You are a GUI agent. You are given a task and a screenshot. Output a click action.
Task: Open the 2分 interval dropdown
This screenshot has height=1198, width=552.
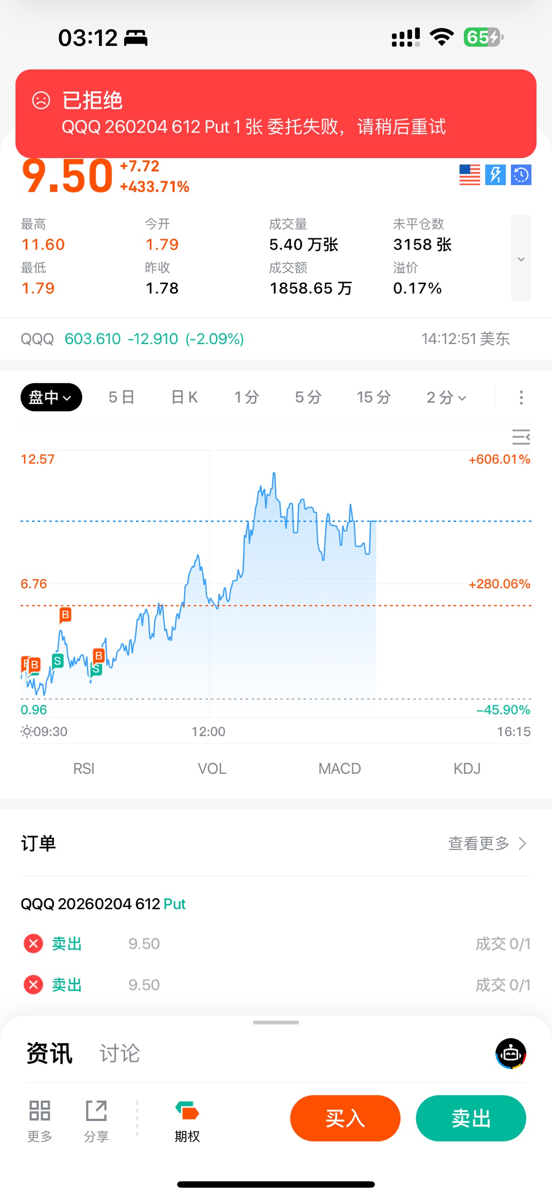click(446, 397)
